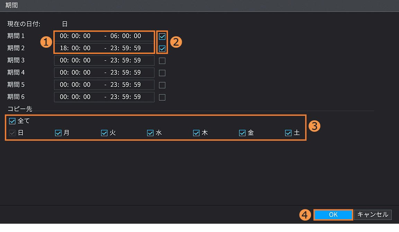Toggle the 全て copy-to checkbox
The width and height of the screenshot is (399, 232).
click(x=12, y=121)
